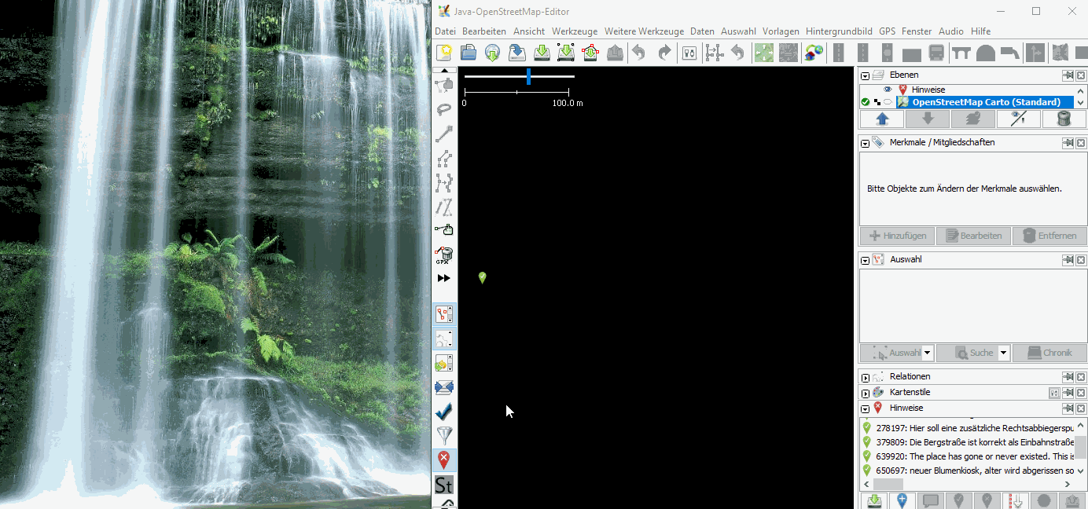1088x509 pixels.
Task: Click the delete layer trash icon
Action: (1064, 119)
